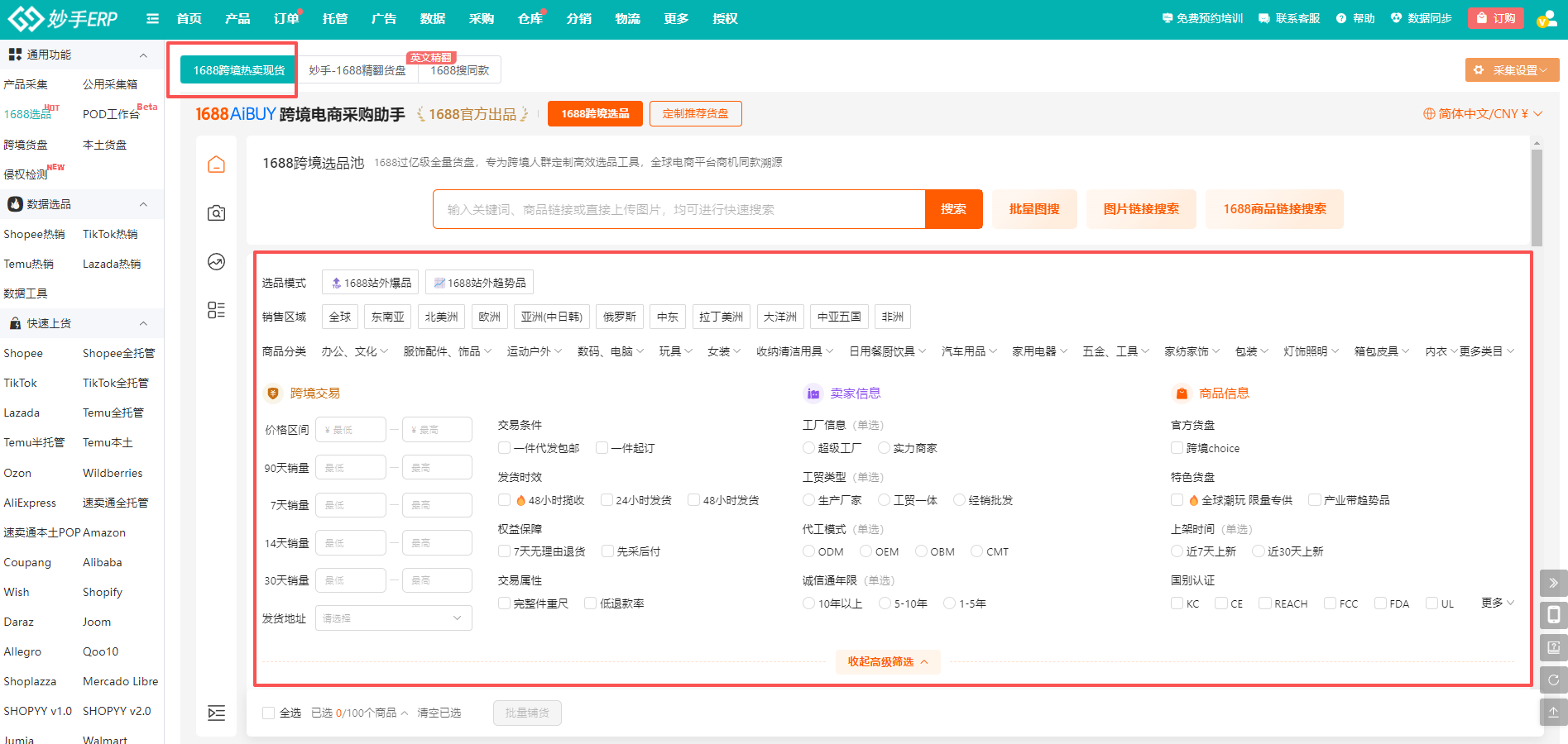The width and height of the screenshot is (1568, 744).
Task: Click the refresh float button
Action: click(x=1553, y=680)
